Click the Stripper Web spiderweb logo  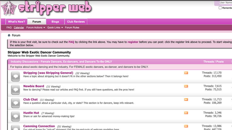9,8
